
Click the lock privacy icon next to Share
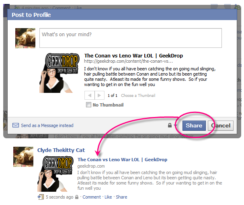170,125
